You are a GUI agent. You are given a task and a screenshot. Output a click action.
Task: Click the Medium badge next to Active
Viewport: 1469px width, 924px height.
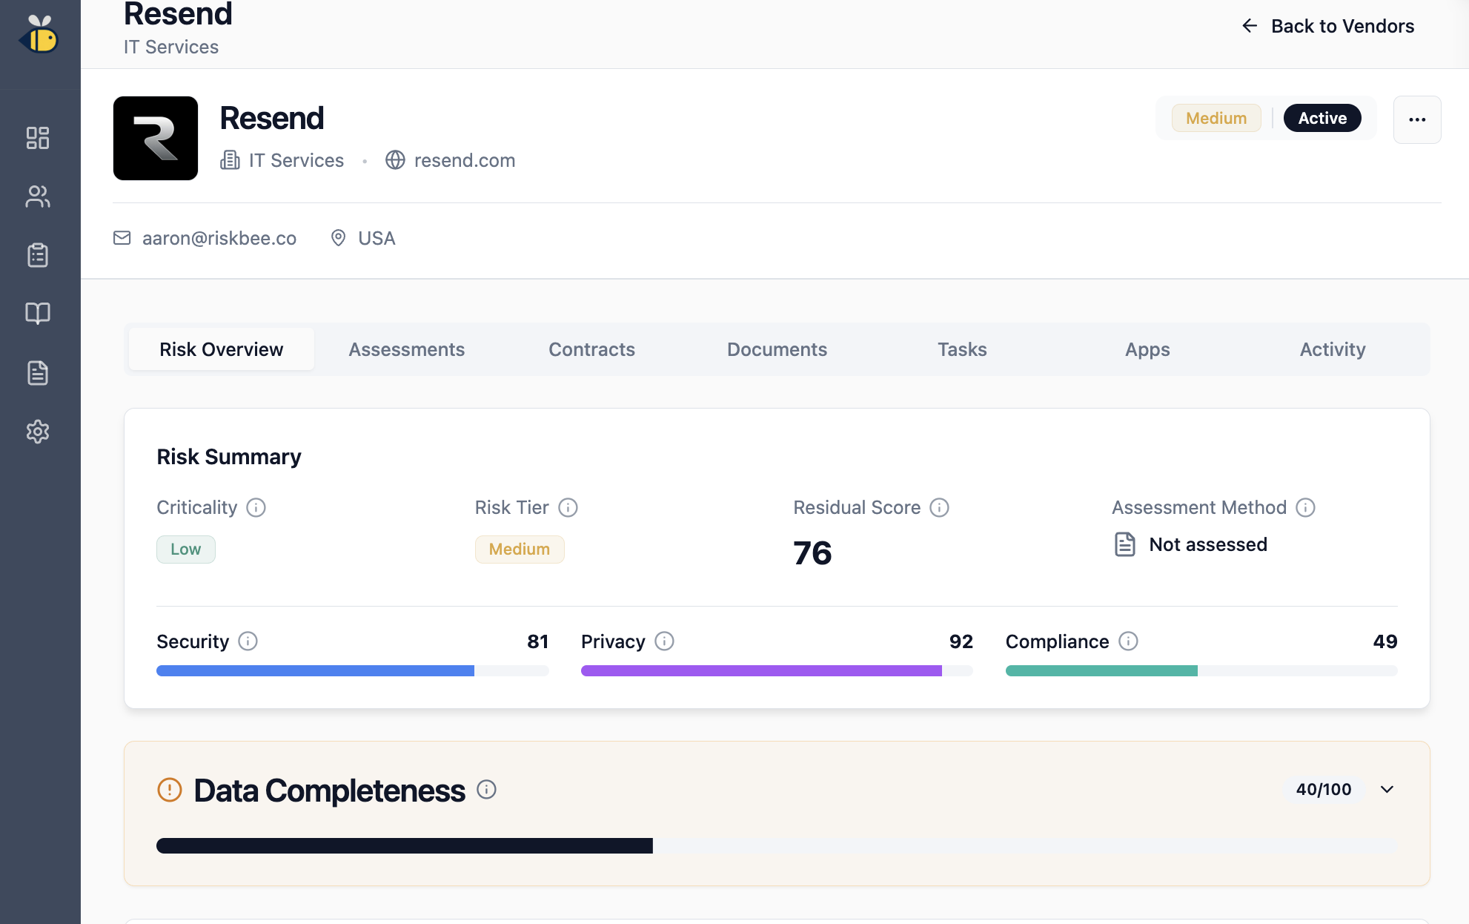coord(1216,118)
